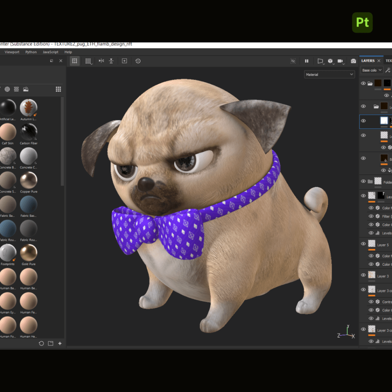Toggle visibility of the top folder layer

click(x=363, y=83)
